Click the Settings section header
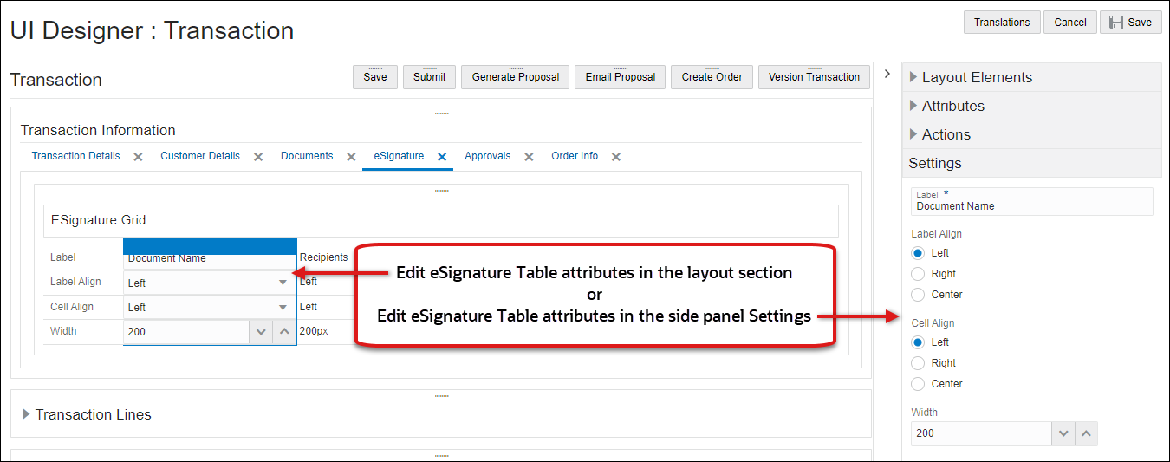Screen dimensions: 1170x462 (x=1031, y=163)
